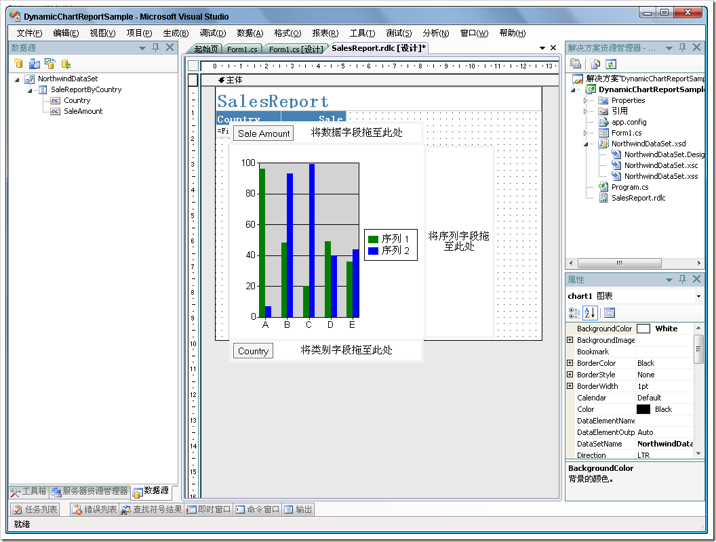Switch to the 工具箱 tab
The width and height of the screenshot is (716, 542).
(x=28, y=491)
